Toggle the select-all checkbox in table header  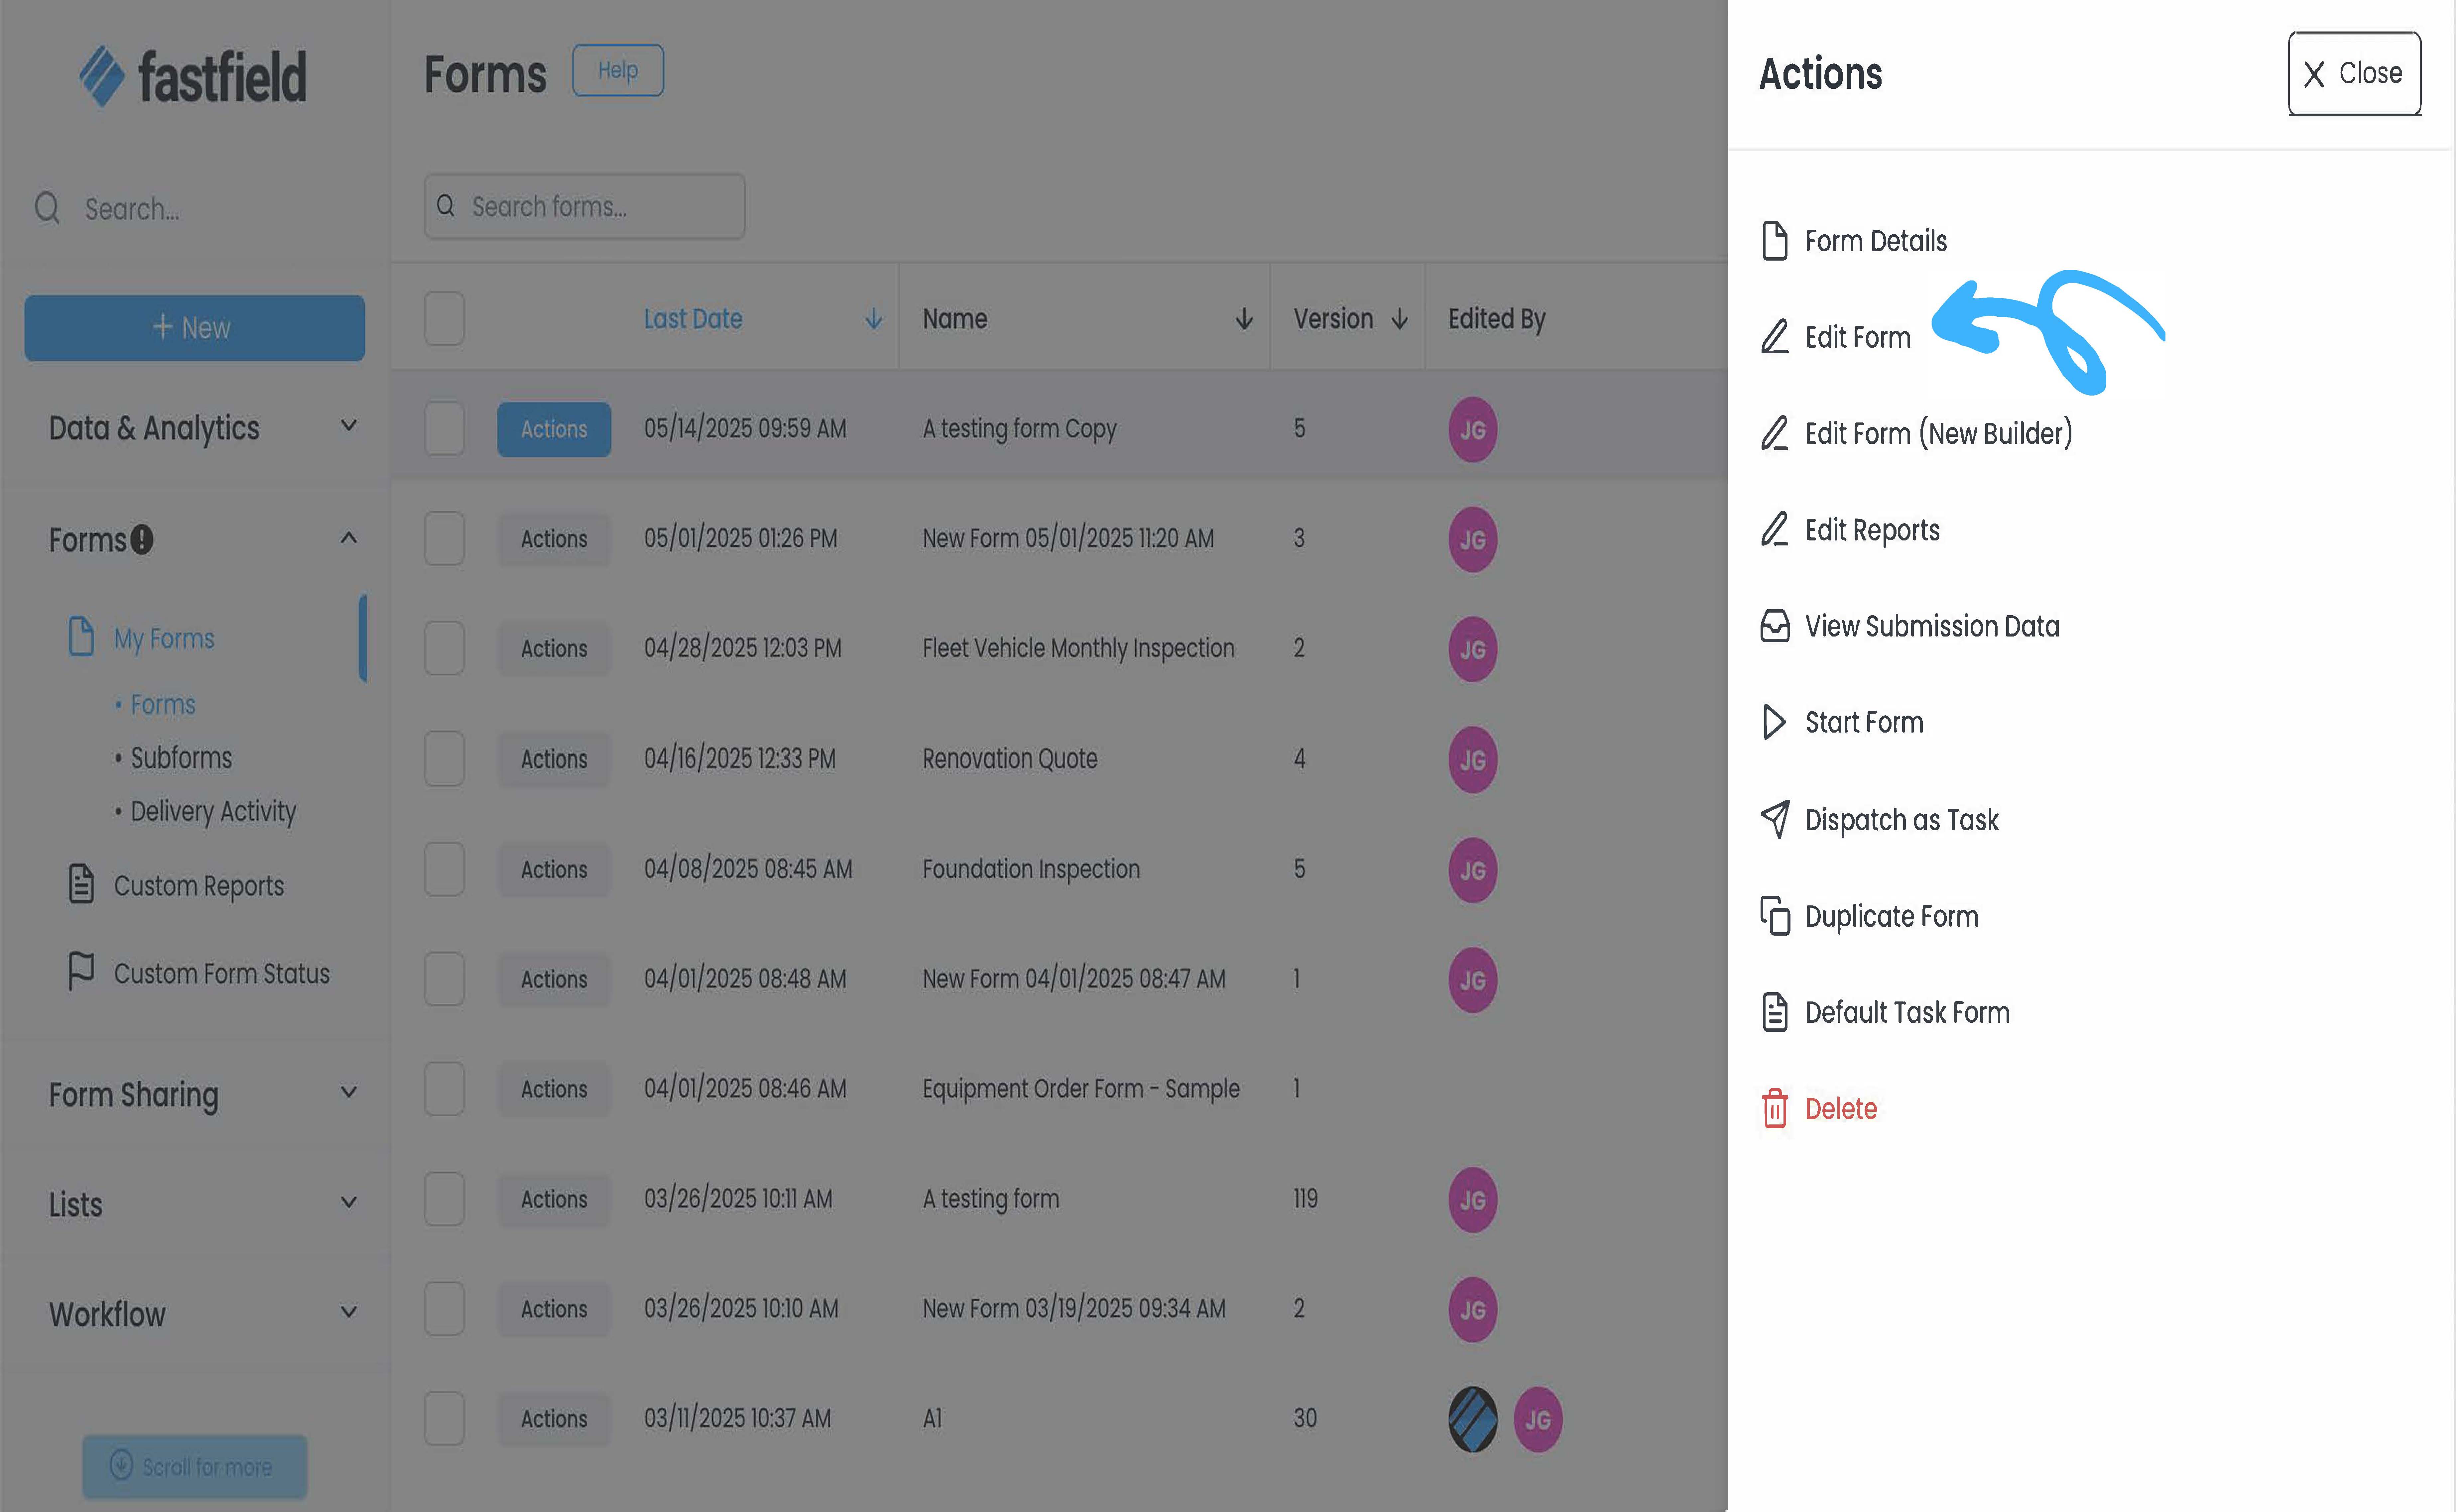pyautogui.click(x=444, y=318)
